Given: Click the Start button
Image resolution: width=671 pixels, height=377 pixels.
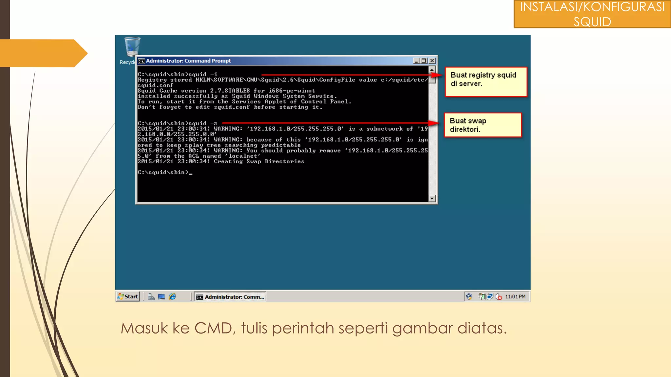Looking at the screenshot, I should 128,296.
